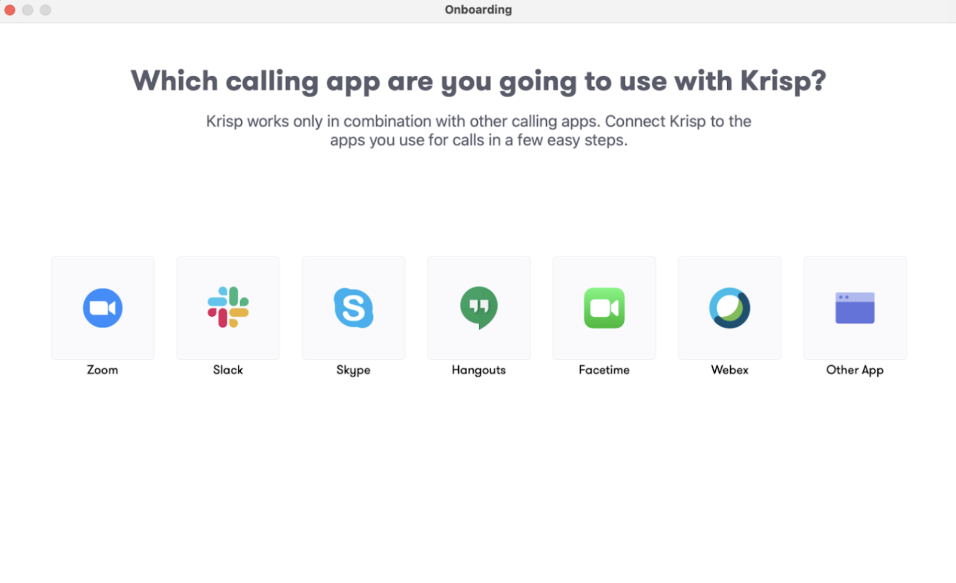
Task: Choose the Zoom app icon
Action: (103, 308)
